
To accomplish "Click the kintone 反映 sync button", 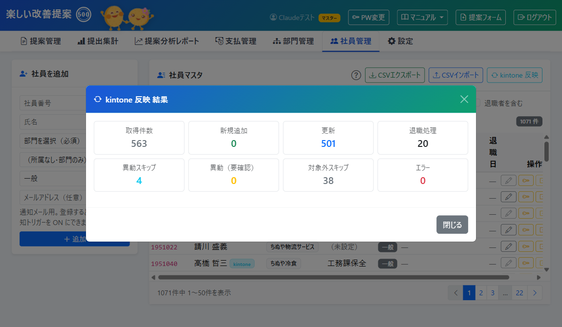I will [514, 75].
